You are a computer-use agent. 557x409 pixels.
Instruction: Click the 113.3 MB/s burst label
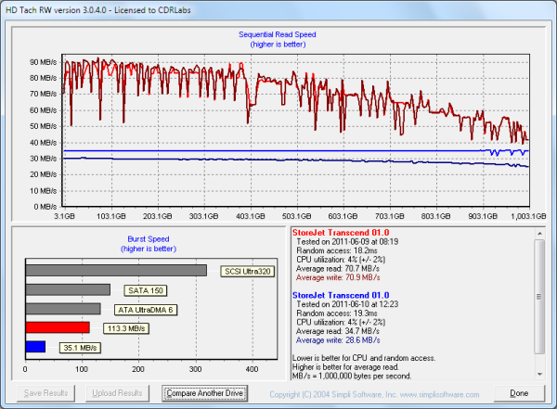tap(127, 328)
